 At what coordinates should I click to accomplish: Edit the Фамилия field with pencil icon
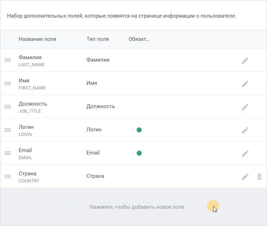245,61
